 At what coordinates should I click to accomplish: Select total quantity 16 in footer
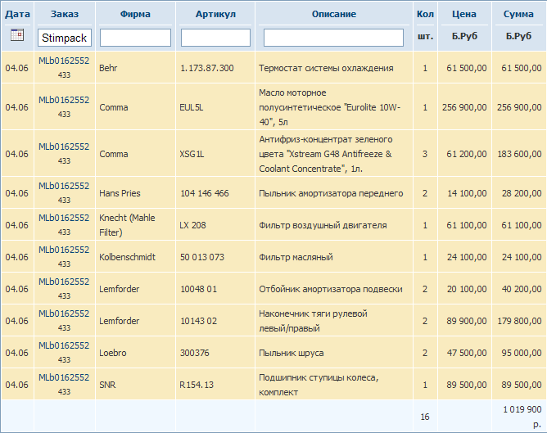(x=425, y=417)
